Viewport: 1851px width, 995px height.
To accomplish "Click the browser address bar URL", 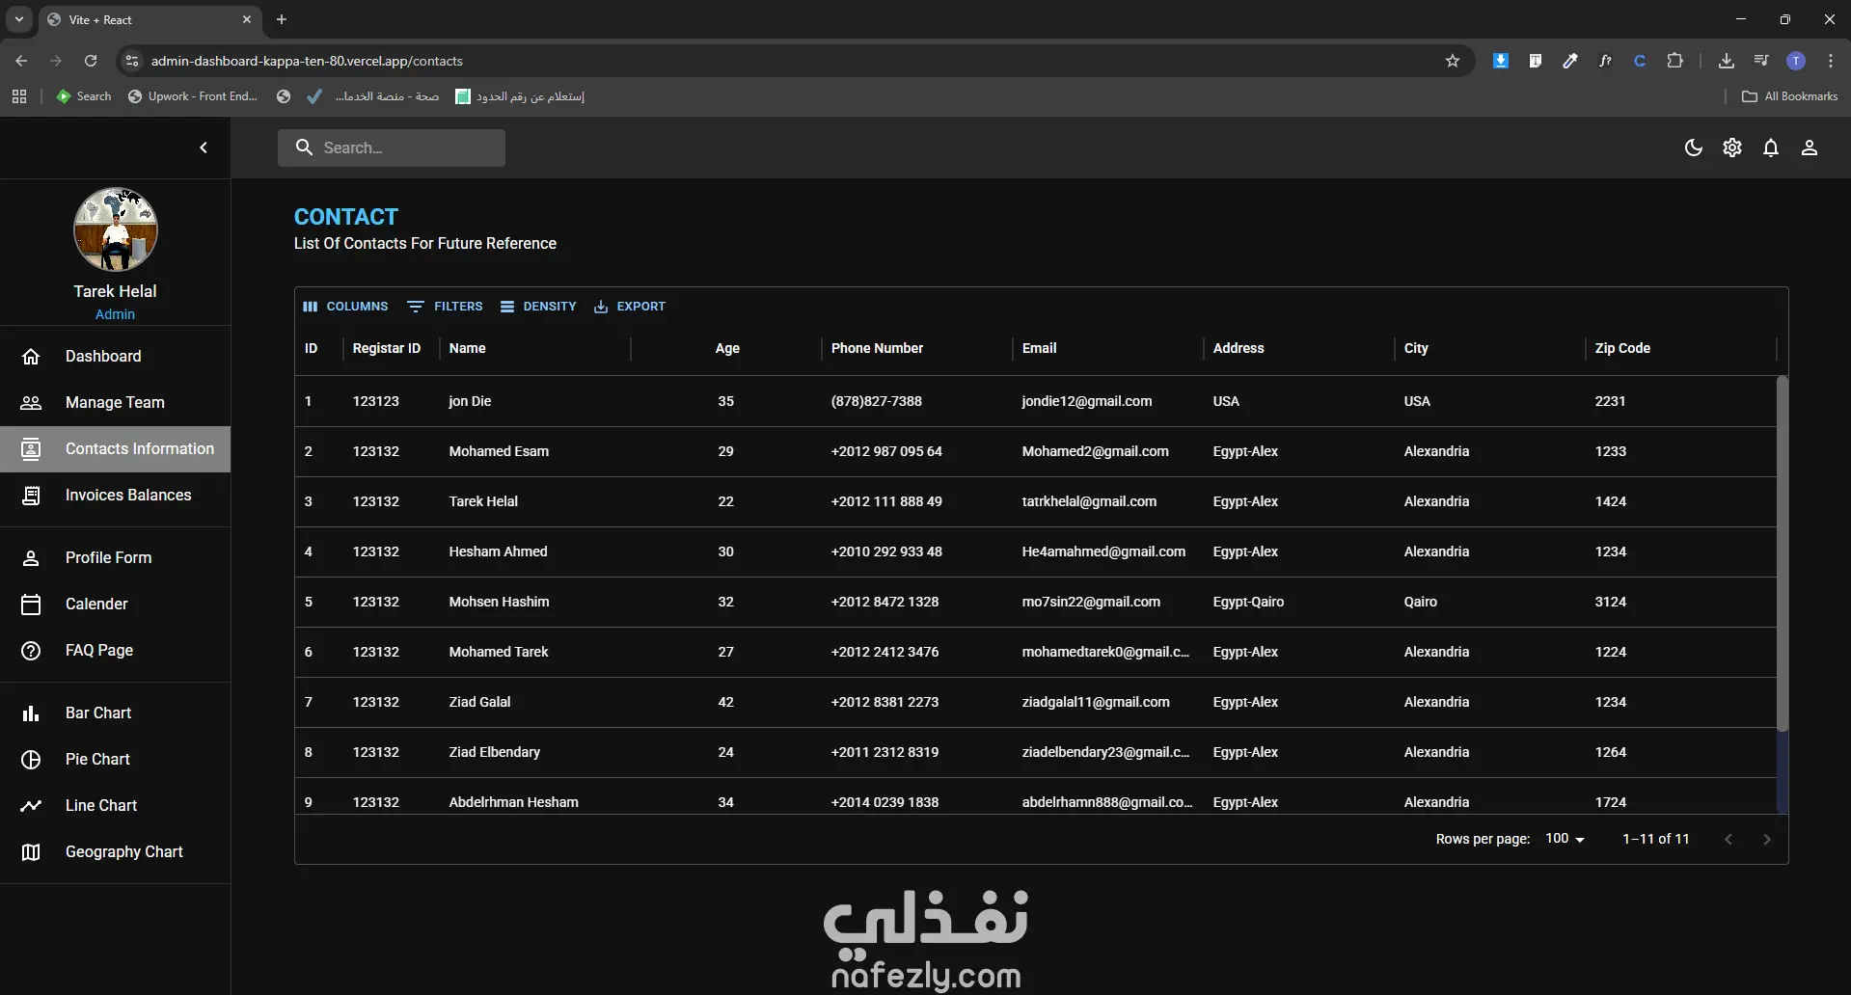I will [307, 61].
